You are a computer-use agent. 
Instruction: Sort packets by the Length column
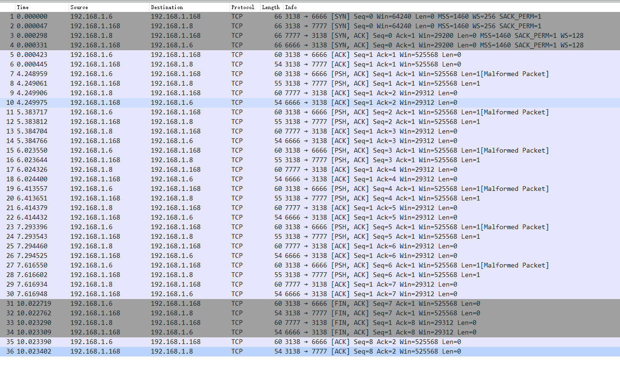pos(271,7)
